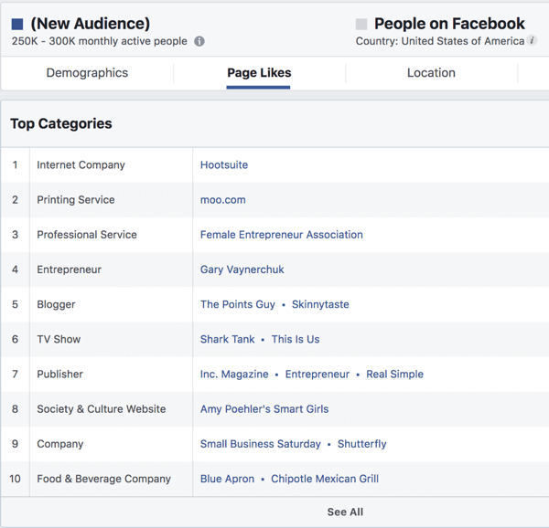Open the Hootsuite page link

tap(224, 165)
